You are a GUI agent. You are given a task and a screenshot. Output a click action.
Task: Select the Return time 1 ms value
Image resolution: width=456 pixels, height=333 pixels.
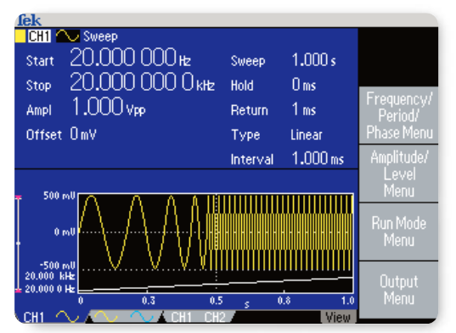(304, 109)
